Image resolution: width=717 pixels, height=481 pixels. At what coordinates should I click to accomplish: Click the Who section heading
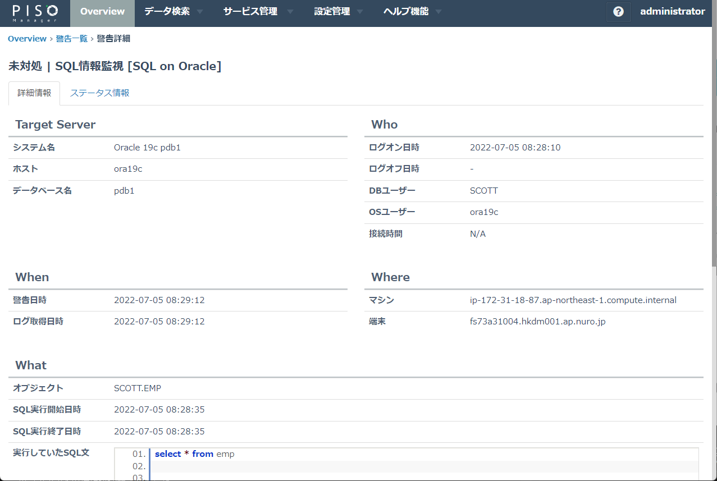click(385, 125)
